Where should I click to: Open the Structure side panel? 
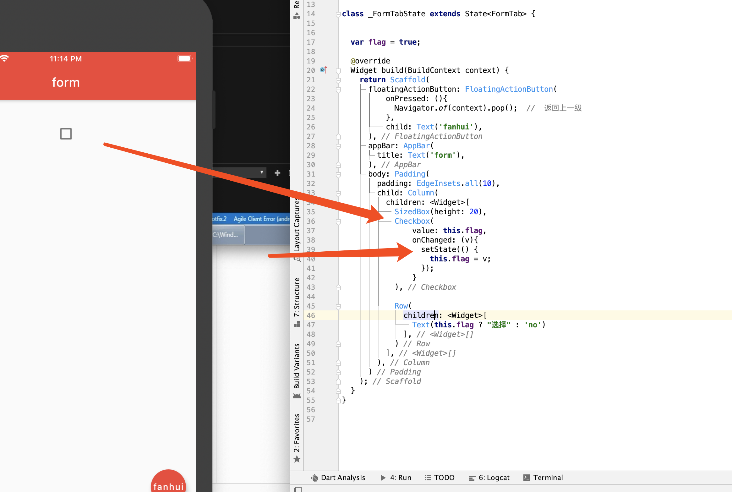pyautogui.click(x=297, y=297)
